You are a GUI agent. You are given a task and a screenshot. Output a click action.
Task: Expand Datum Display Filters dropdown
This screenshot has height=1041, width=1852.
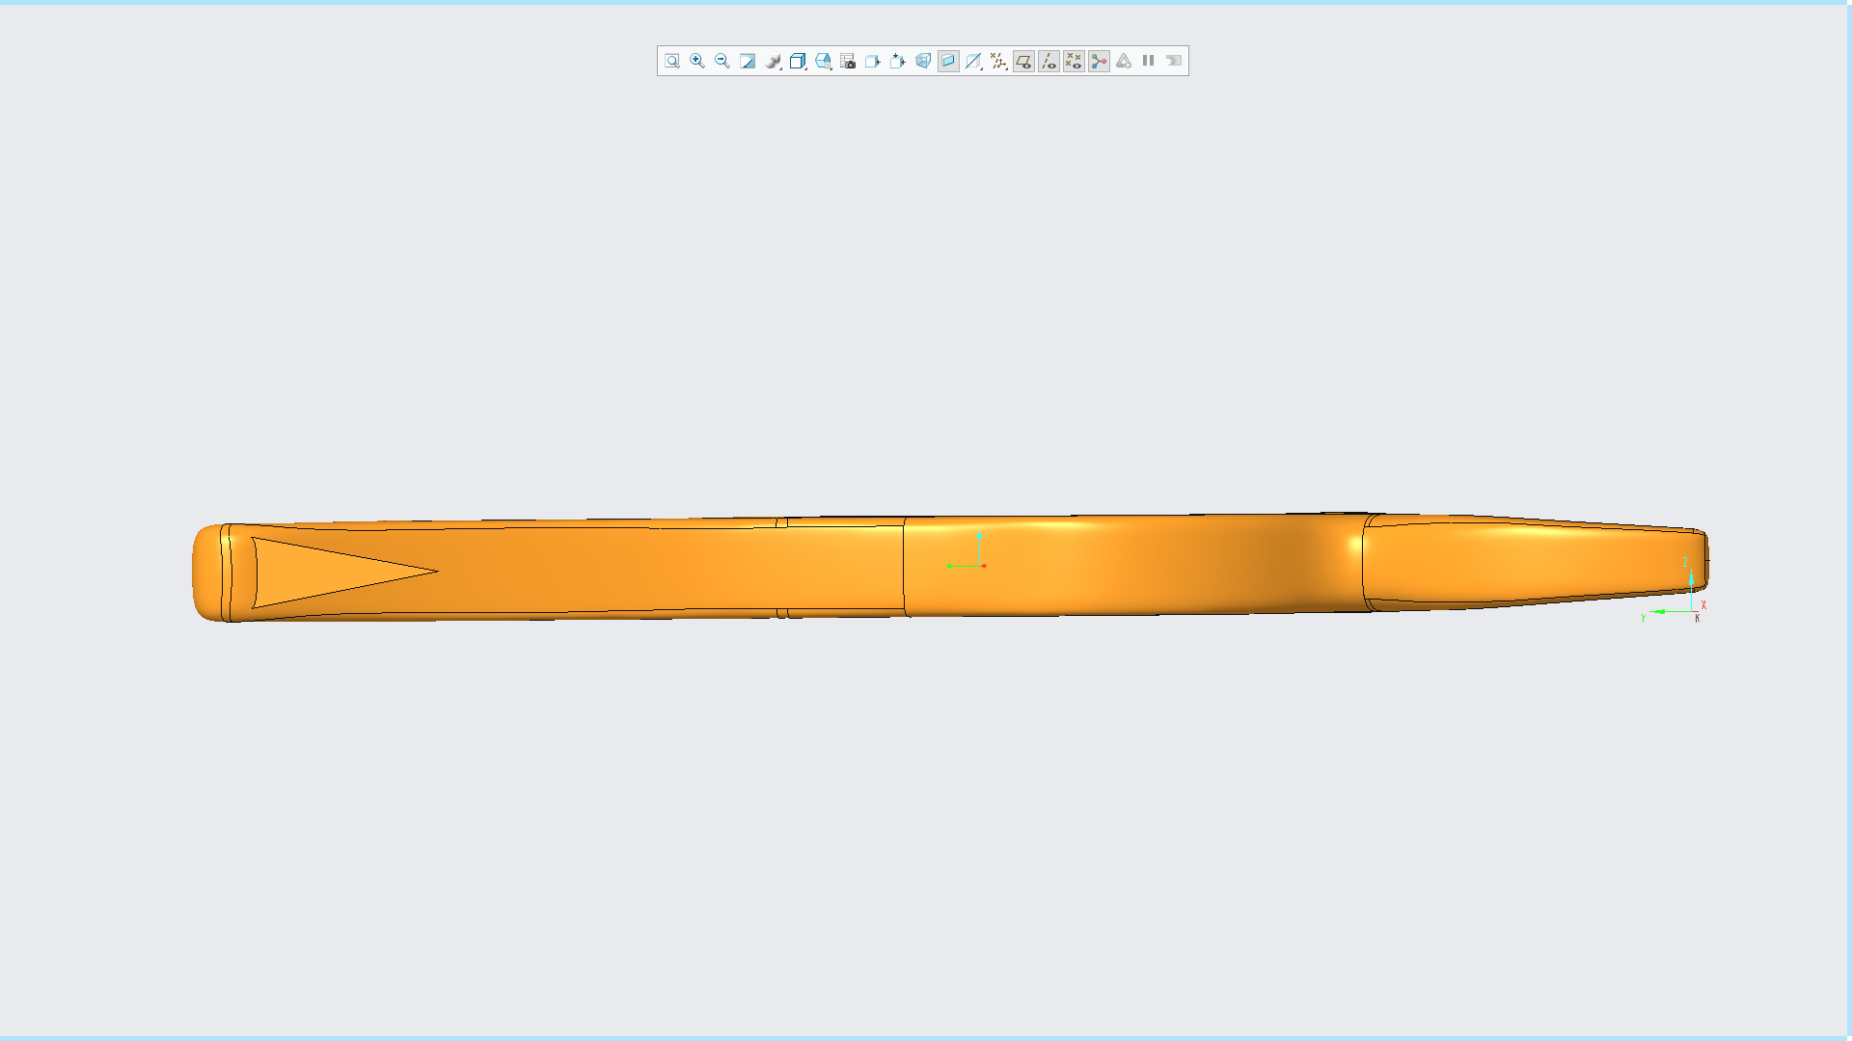[998, 61]
